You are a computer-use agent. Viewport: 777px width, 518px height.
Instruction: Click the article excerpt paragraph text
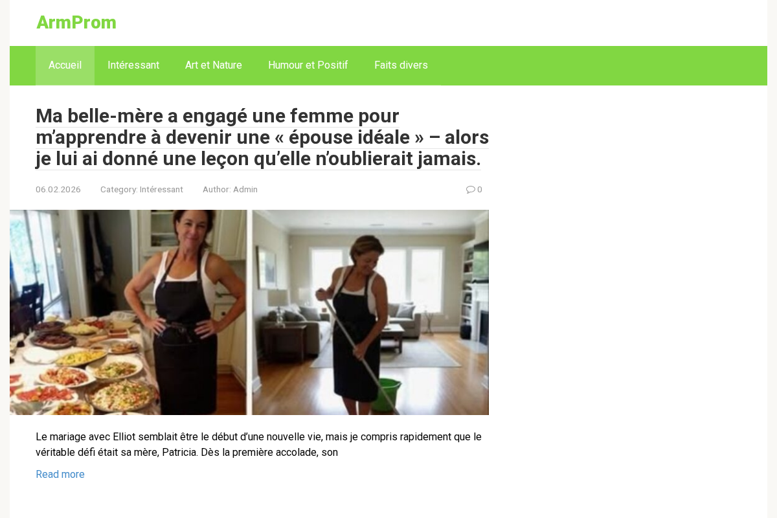(259, 444)
